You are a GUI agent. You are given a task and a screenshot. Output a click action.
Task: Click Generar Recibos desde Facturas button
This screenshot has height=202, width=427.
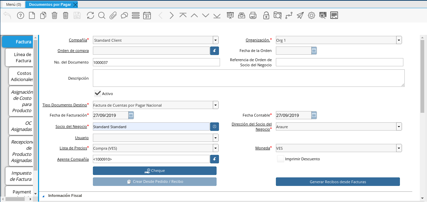click(338, 181)
